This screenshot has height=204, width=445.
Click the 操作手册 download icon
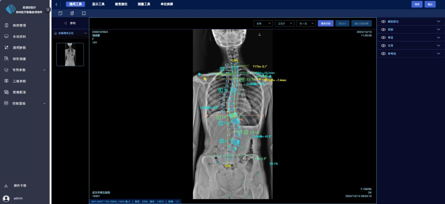6,186
